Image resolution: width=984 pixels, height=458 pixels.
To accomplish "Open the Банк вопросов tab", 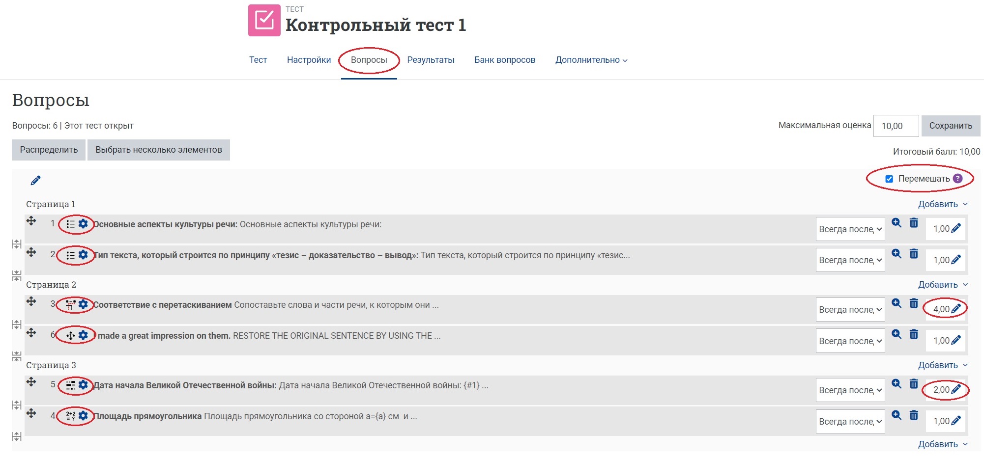I will (505, 60).
